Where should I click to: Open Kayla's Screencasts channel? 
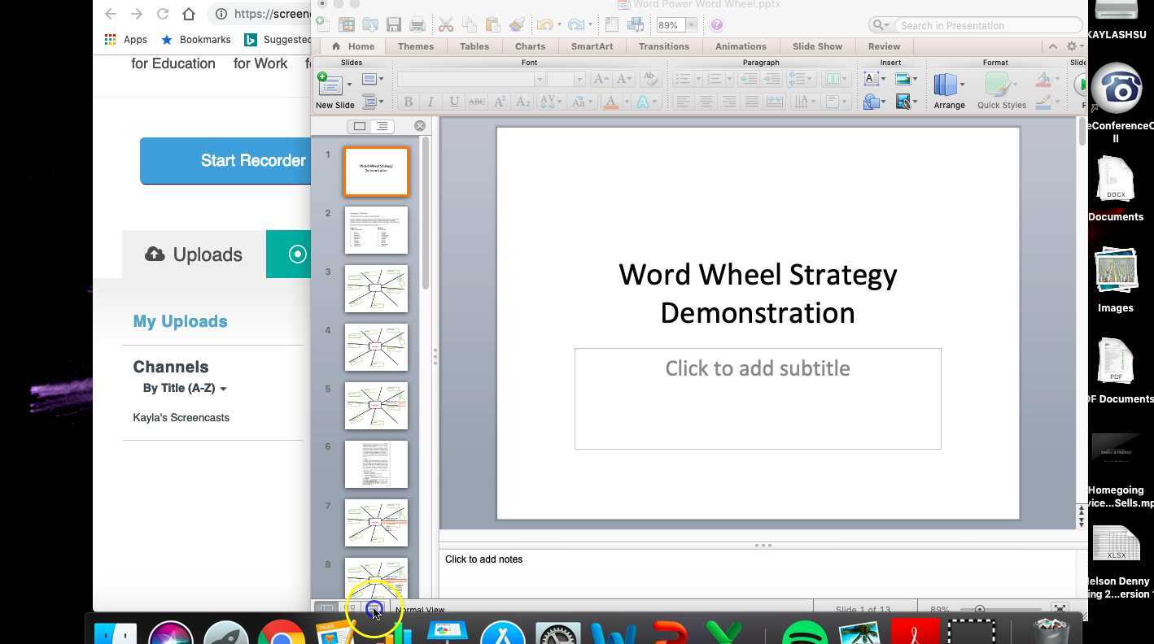pos(181,417)
